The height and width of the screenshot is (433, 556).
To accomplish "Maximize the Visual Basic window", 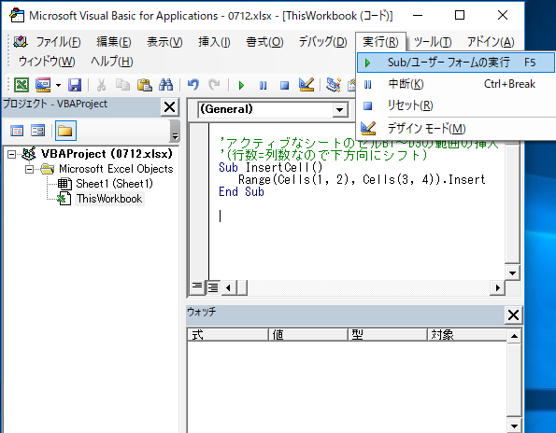I will point(460,15).
